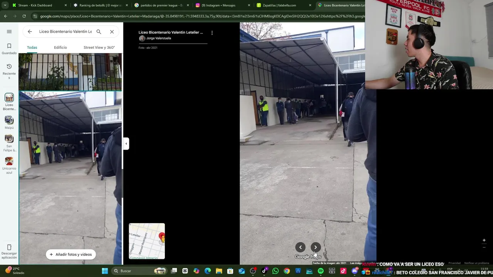Viewport: 493px width, 277px height.
Task: Open Discord from taskbar
Action: coord(354,271)
